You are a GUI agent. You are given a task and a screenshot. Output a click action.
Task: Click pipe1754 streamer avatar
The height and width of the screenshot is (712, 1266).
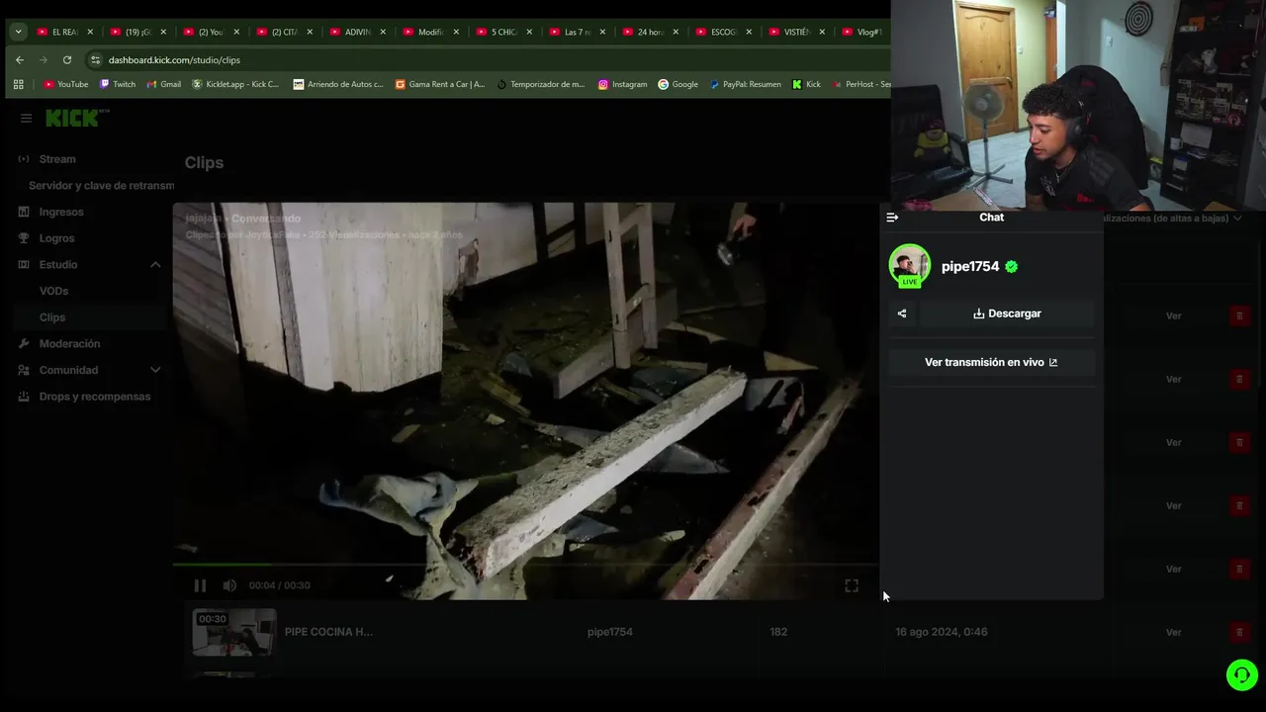[x=909, y=266]
